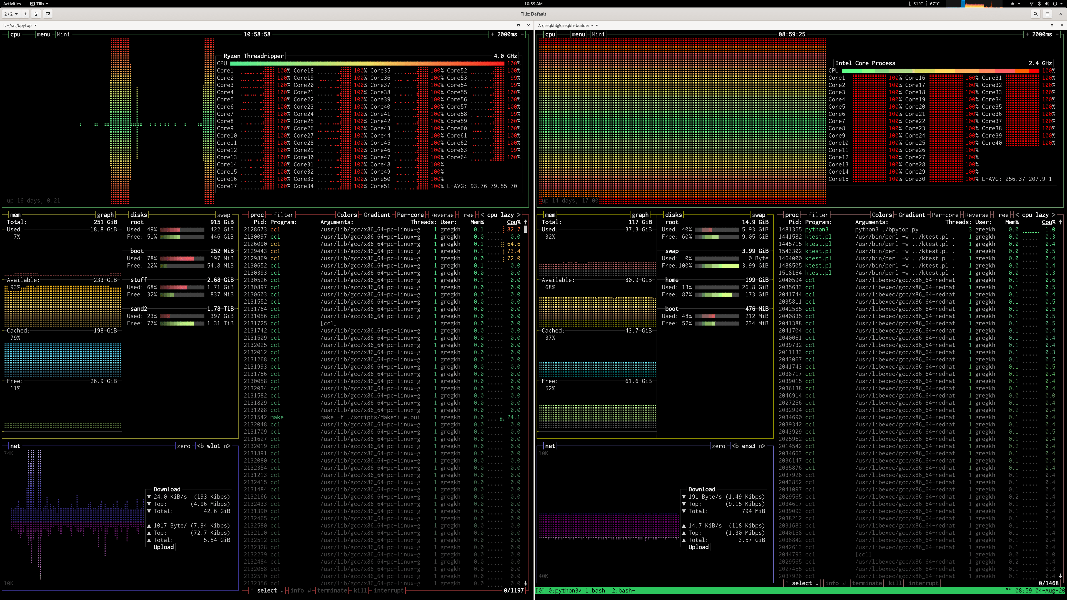Viewport: 1067px width, 600px height.
Task: Expand gregkh@gregkh-builder terminal title dropdown
Action: 597,25
